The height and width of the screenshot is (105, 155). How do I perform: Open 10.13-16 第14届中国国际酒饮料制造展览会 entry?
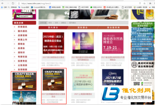point(142,30)
